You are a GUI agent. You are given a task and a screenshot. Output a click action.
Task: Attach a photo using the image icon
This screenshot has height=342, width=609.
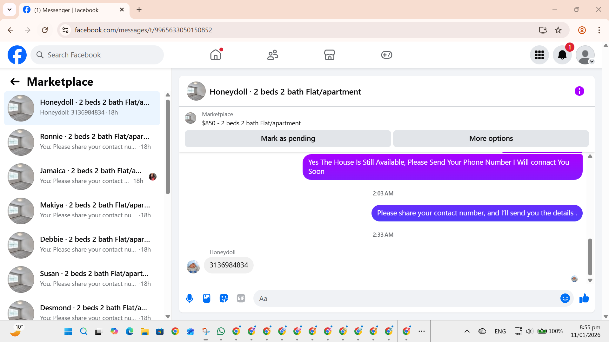click(x=207, y=298)
